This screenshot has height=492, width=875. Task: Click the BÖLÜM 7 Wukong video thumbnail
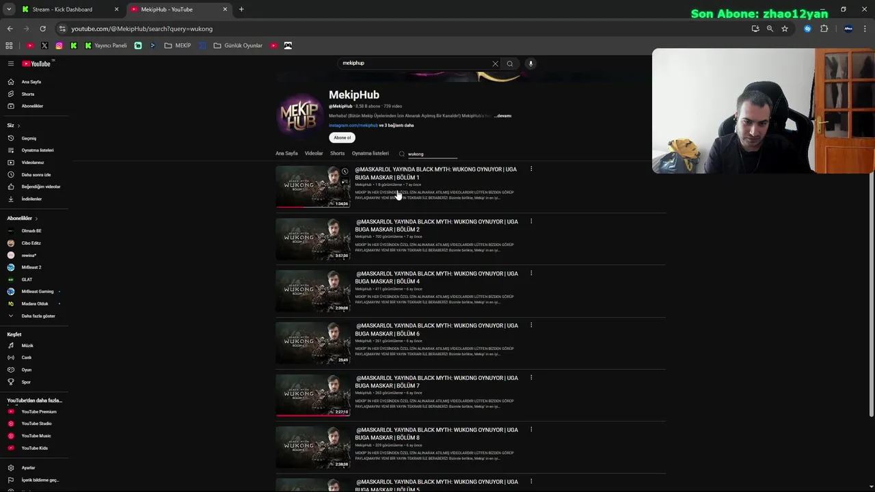(313, 396)
